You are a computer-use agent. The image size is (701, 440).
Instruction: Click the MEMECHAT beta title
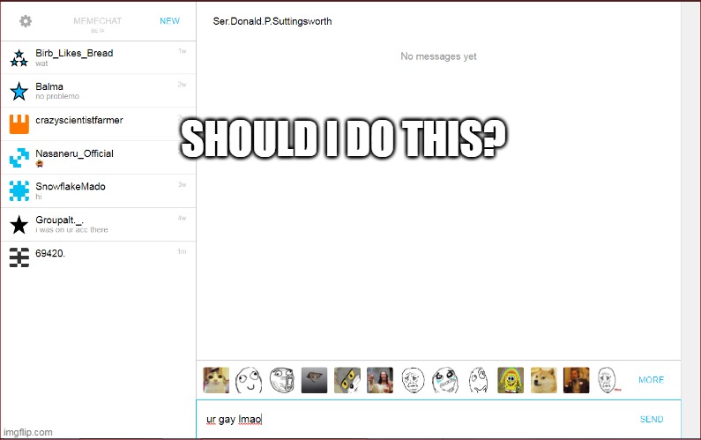[x=98, y=23]
